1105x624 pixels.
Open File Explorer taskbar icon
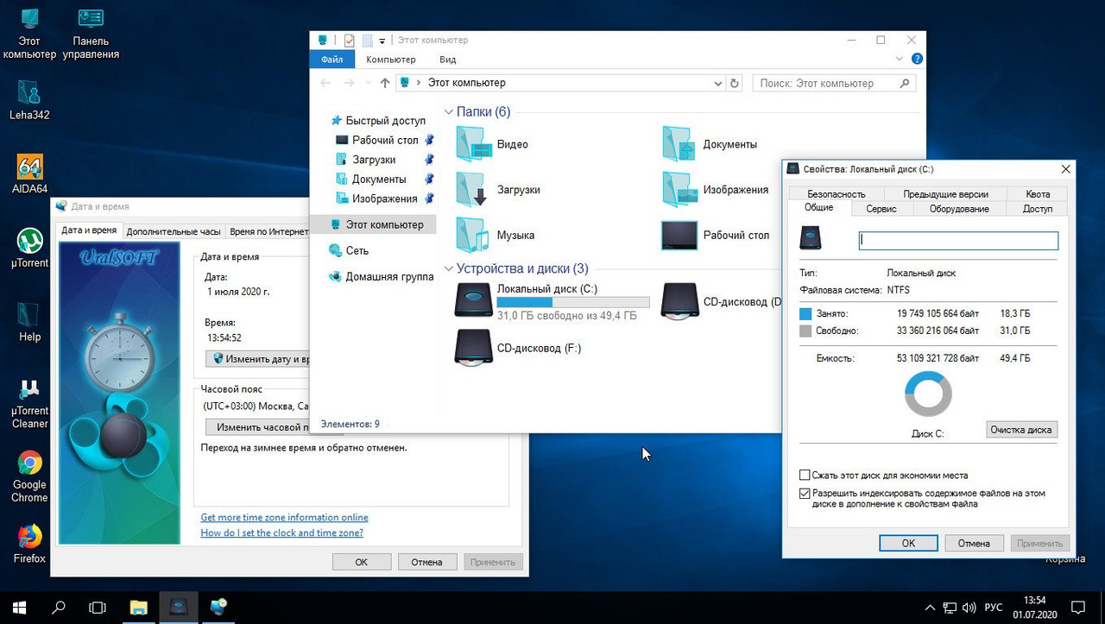click(x=138, y=608)
